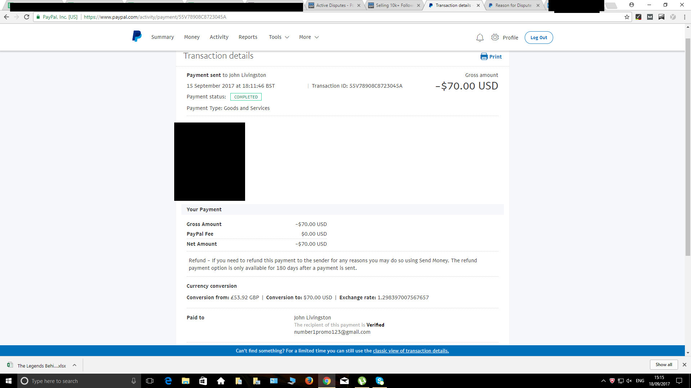Open the Profile link
691x388 pixels.
pyautogui.click(x=510, y=37)
